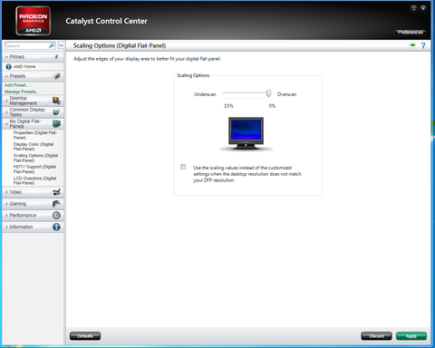
Task: Open HDTV Support (Digital Flat-Panel) page
Action: tap(34, 169)
